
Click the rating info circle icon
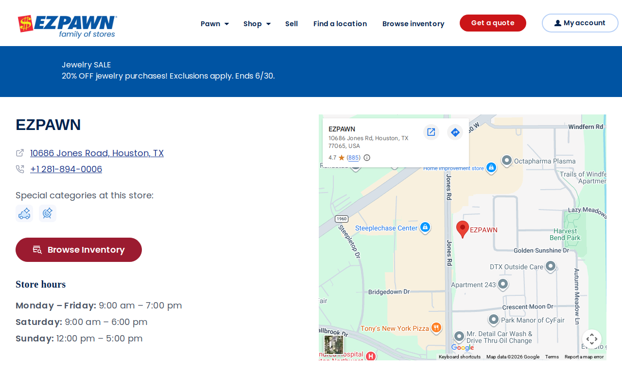(367, 158)
